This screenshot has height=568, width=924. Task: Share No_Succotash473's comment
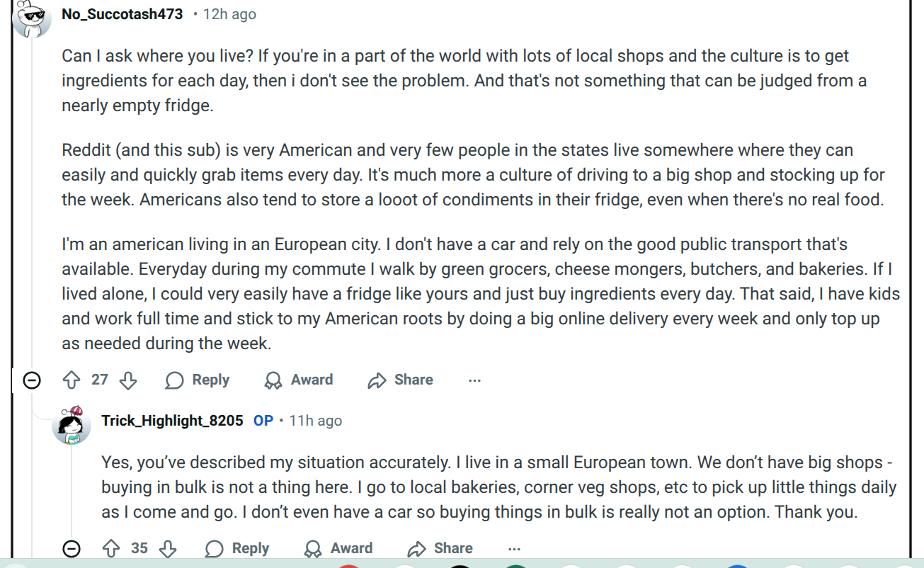point(400,380)
